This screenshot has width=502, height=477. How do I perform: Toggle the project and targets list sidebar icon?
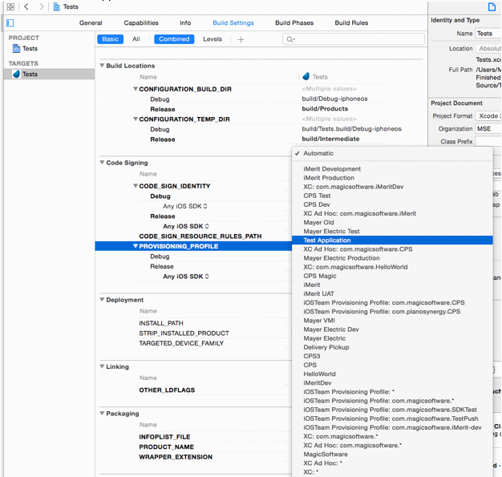click(x=10, y=23)
